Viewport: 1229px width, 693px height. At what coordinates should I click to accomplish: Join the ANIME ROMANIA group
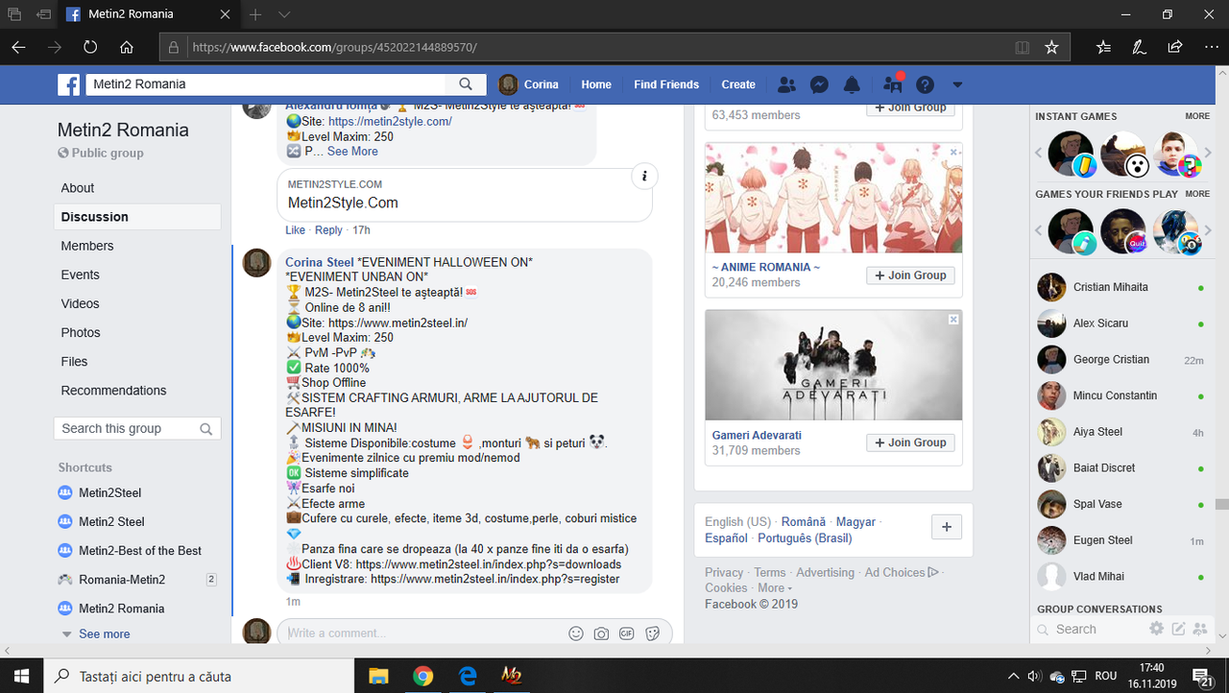[910, 275]
